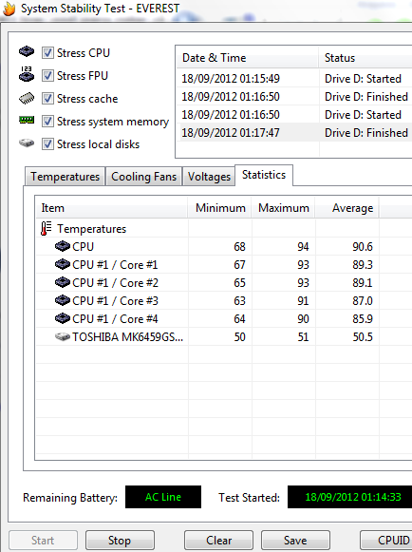The height and width of the screenshot is (552, 412).
Task: Switch to the Temperatures tab
Action: [65, 177]
